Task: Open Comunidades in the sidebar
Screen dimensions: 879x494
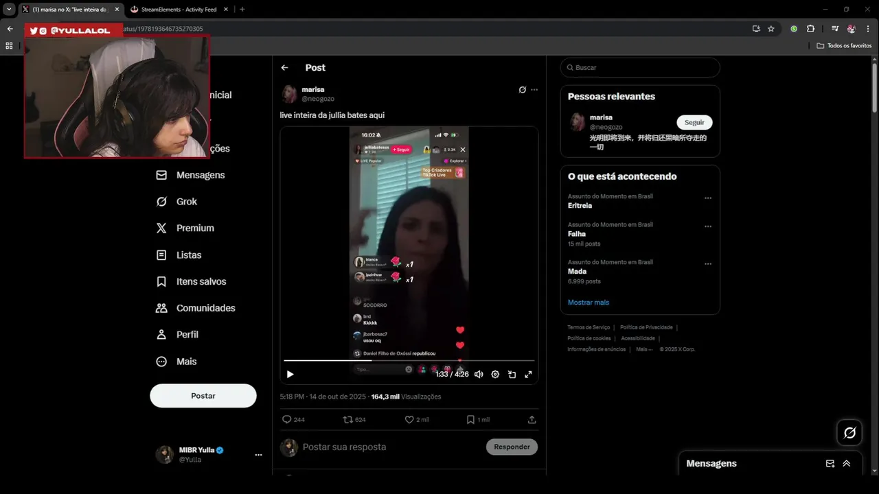Action: click(x=196, y=308)
